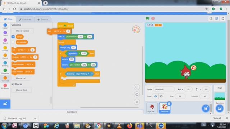Open the LIFES dropdown in the change block
This screenshot has height=129, width=230.
[24, 57]
